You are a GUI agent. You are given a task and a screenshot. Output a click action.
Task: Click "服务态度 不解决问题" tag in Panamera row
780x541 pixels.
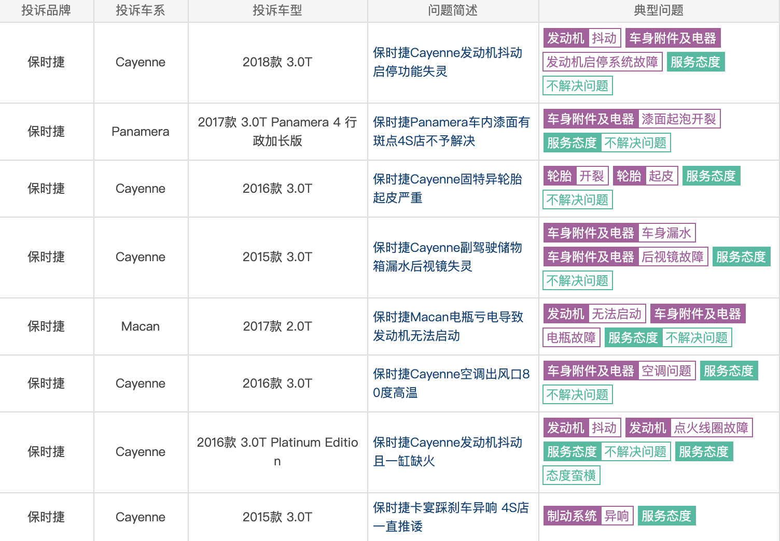[x=607, y=143]
